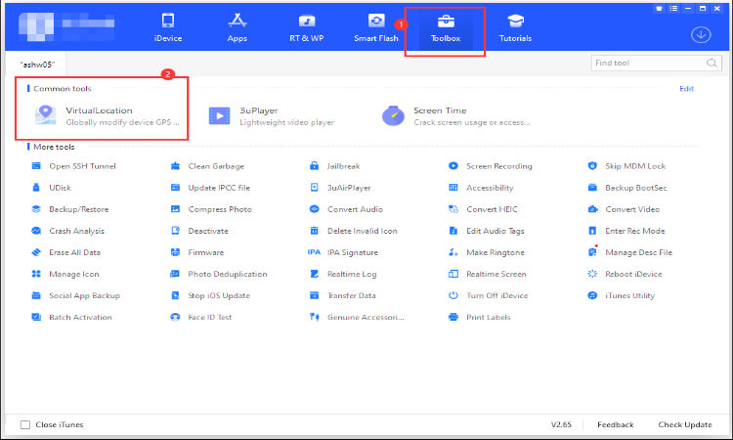Open the title bar menu list icon
The image size is (733, 440).
673,9
